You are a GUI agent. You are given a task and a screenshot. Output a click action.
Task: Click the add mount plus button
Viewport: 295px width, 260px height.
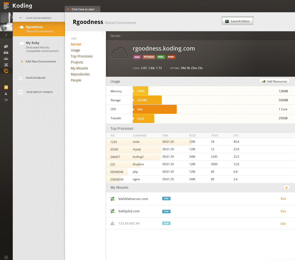[286, 188]
